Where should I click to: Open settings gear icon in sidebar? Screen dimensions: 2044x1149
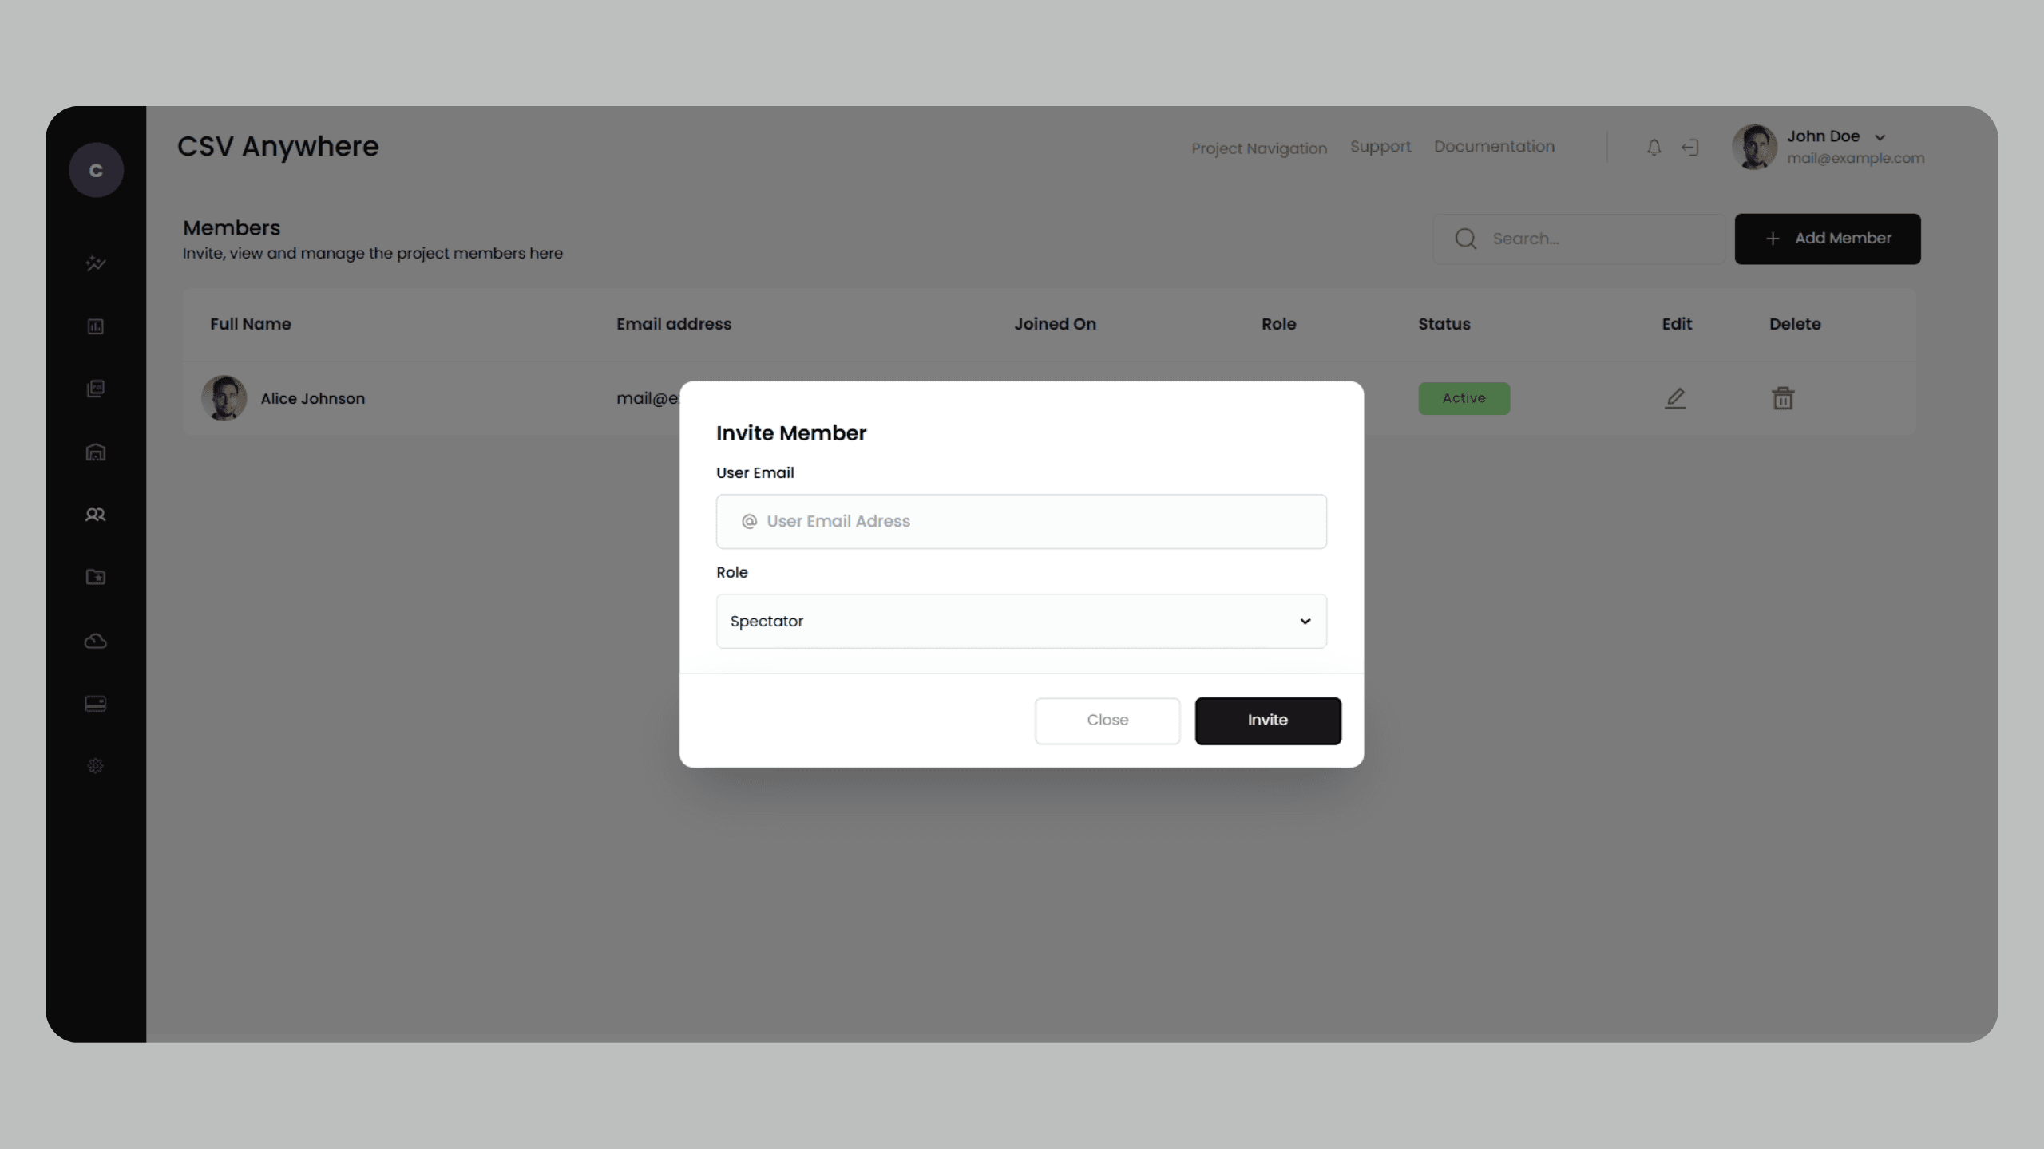click(x=96, y=766)
